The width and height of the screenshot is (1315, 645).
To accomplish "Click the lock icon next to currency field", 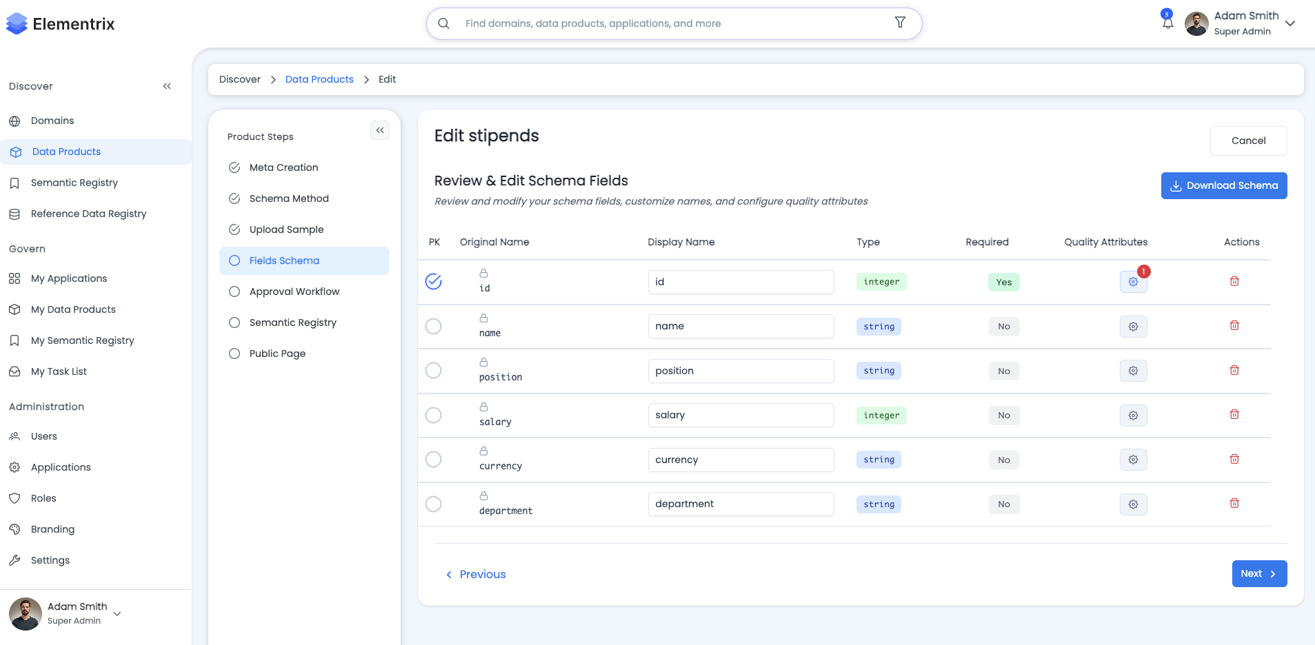I will point(484,451).
